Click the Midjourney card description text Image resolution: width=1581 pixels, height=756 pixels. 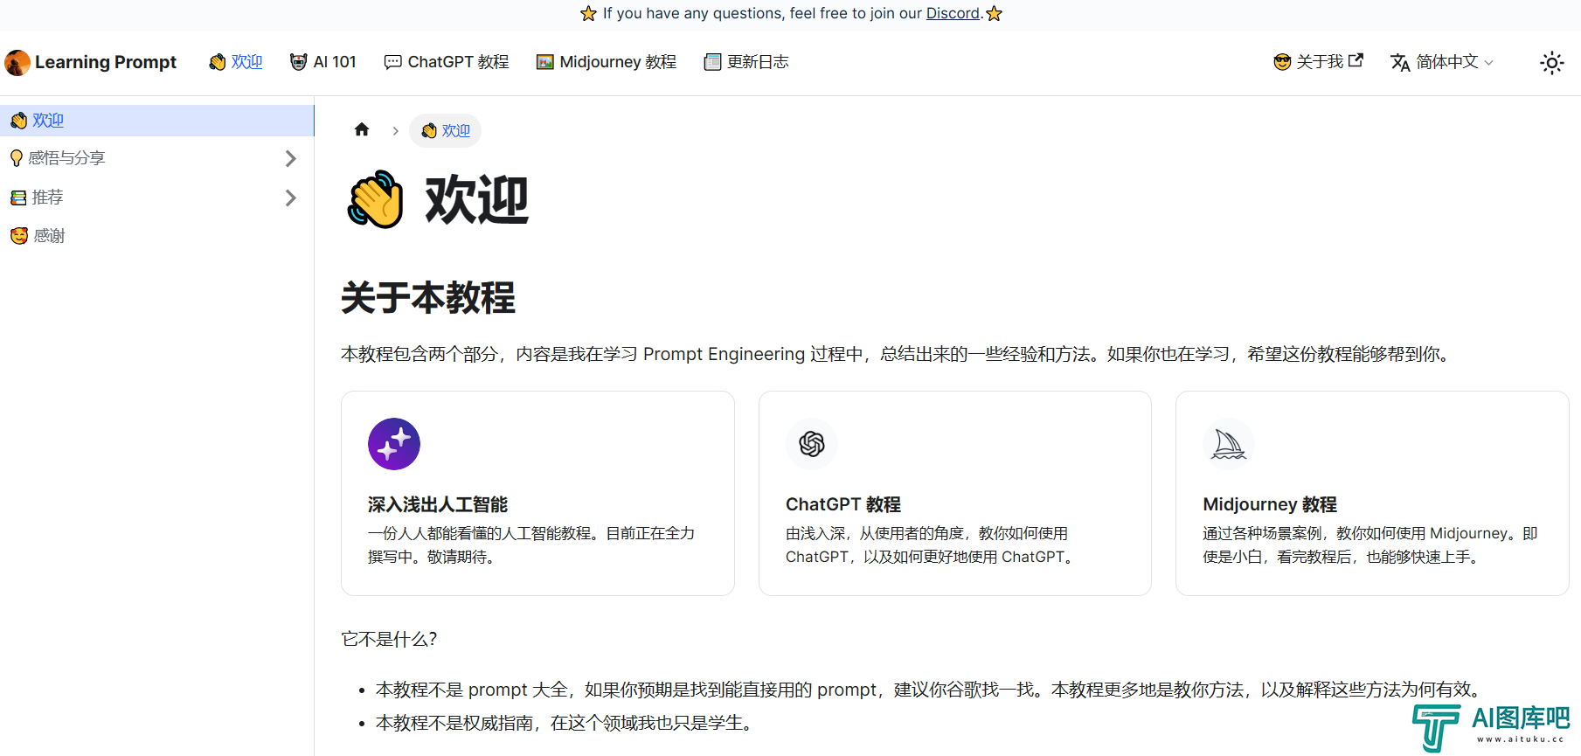click(1370, 545)
